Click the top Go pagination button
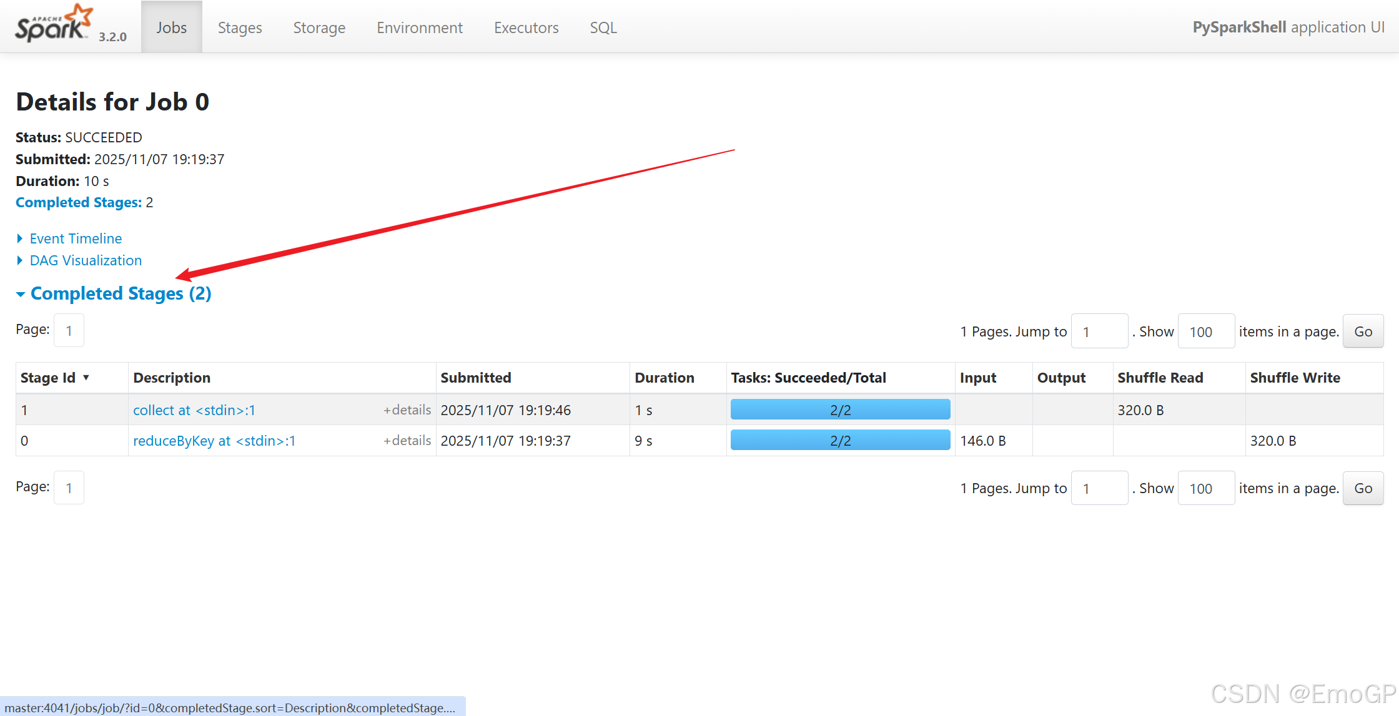 click(x=1363, y=331)
